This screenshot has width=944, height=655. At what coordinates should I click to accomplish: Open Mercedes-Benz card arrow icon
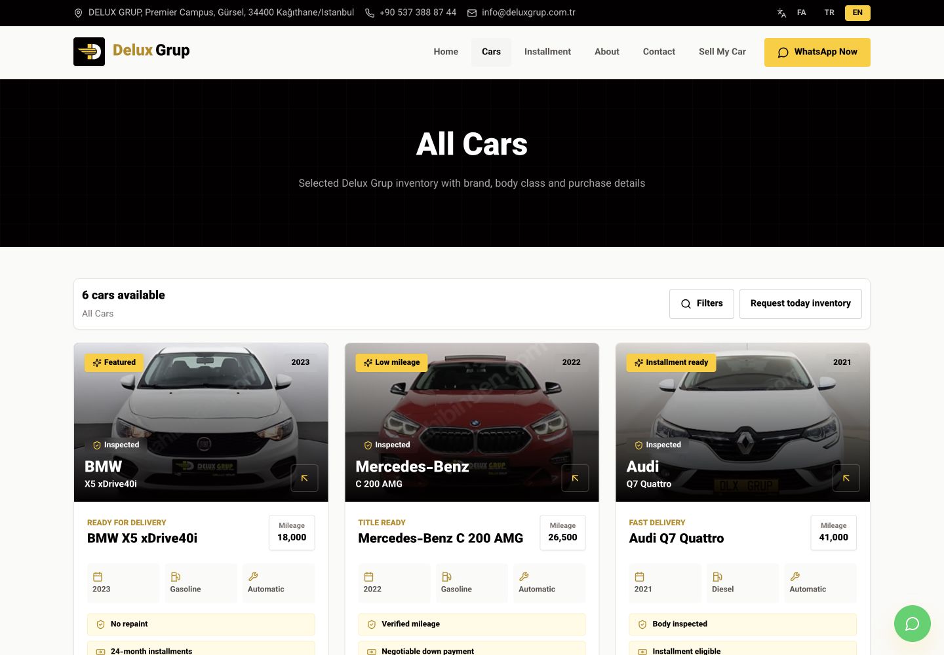(x=575, y=478)
